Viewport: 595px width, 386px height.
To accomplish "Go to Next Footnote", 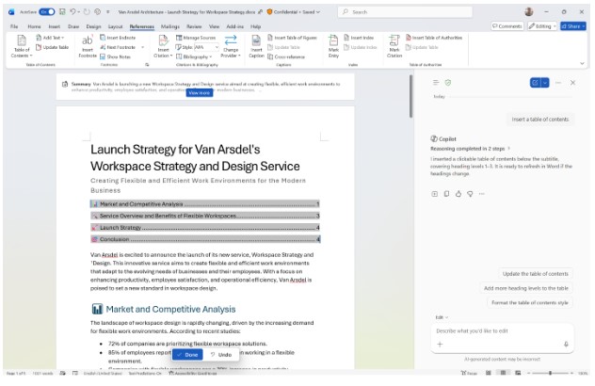I will pos(118,47).
